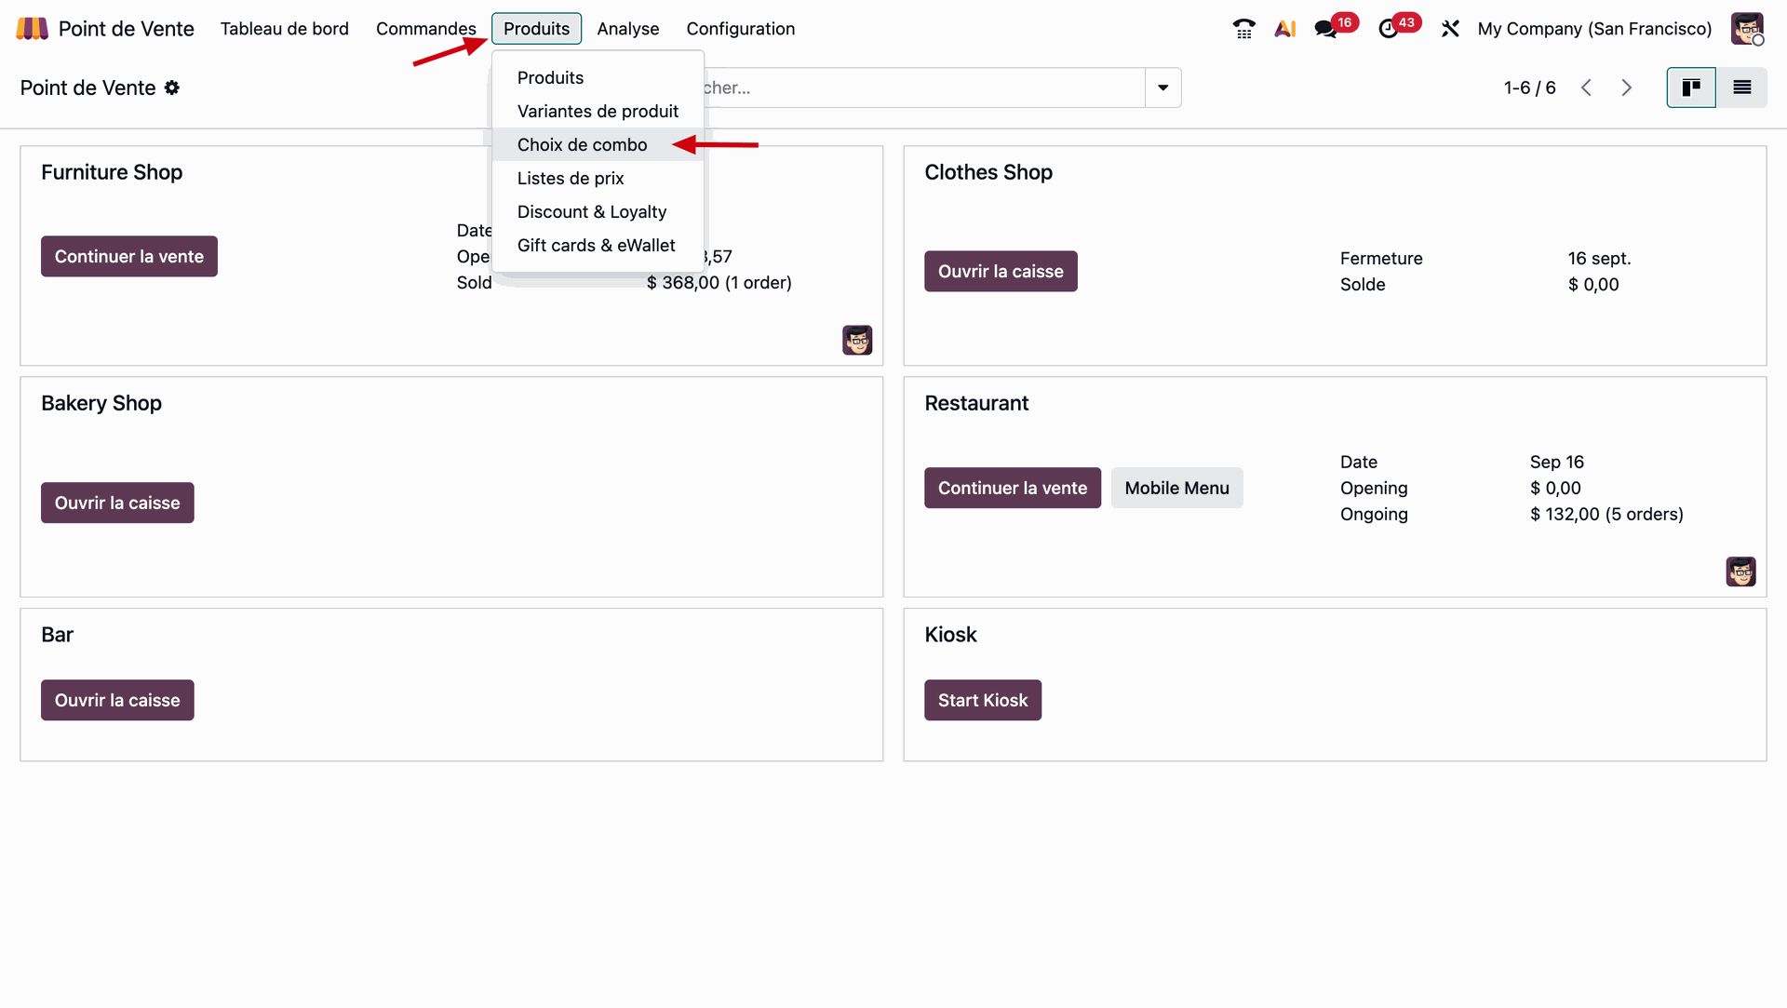The image size is (1787, 1008).
Task: Click the AI assistant icon
Action: tap(1285, 29)
